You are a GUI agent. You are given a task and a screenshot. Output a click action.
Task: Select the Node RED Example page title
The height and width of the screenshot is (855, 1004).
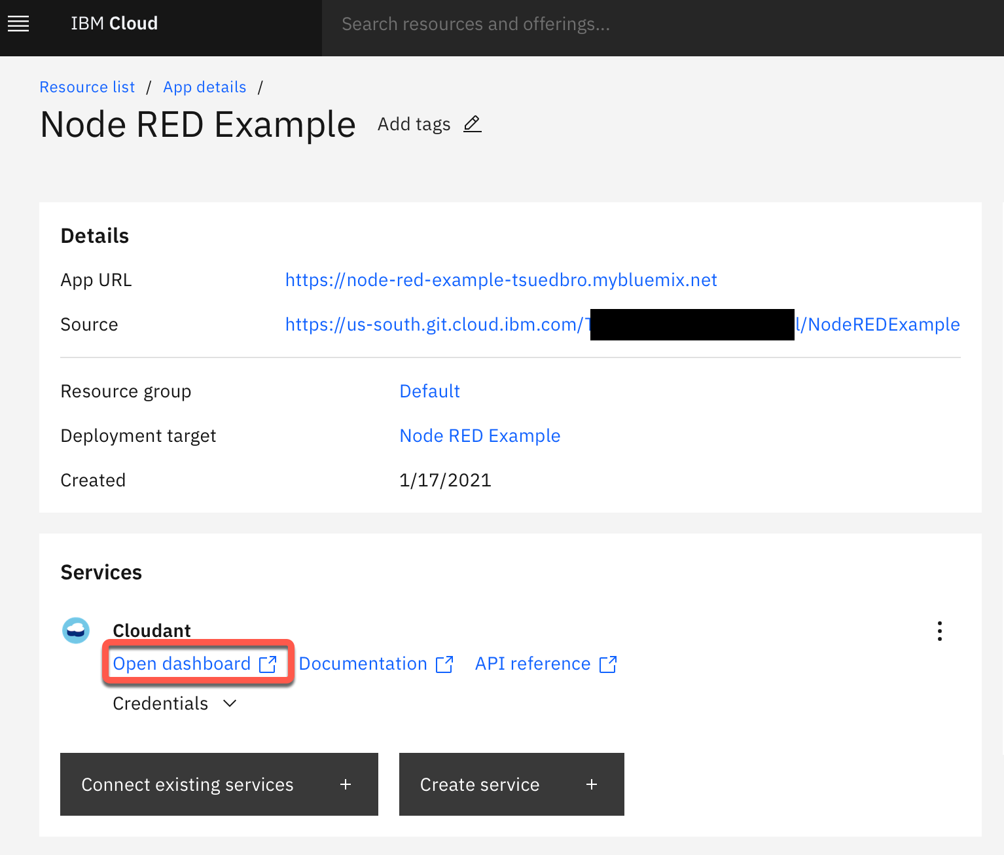(198, 124)
